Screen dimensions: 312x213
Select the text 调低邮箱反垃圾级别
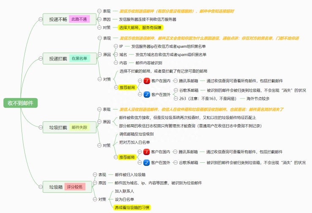coord(136,134)
